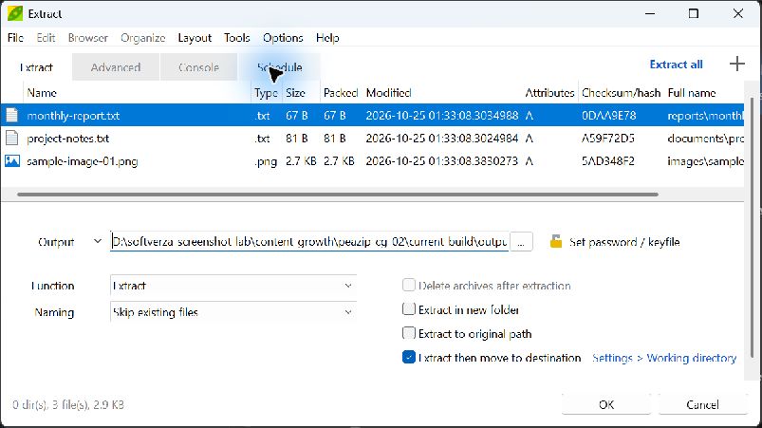
Task: Click the Output path input field
Action: (x=309, y=241)
